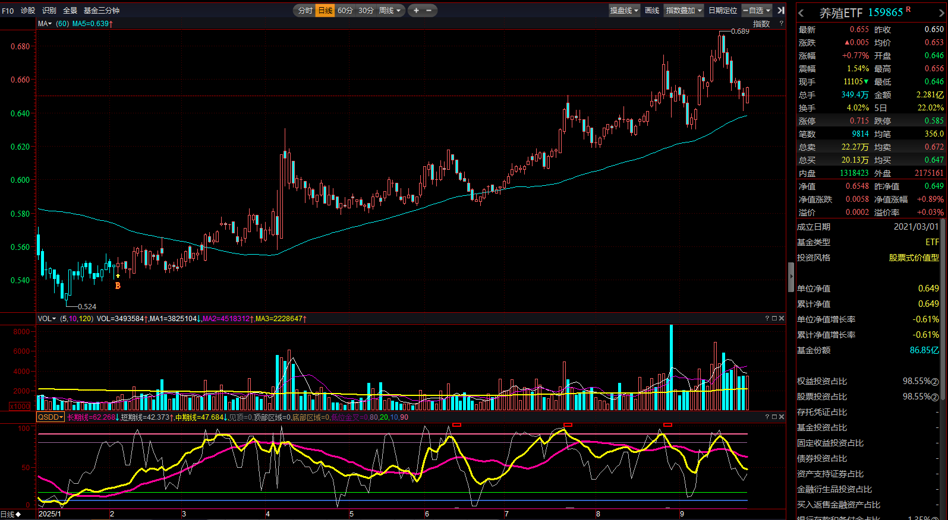This screenshot has width=948, height=520.
Task: Click the yellow B buy marker on the chart
Action: point(118,286)
